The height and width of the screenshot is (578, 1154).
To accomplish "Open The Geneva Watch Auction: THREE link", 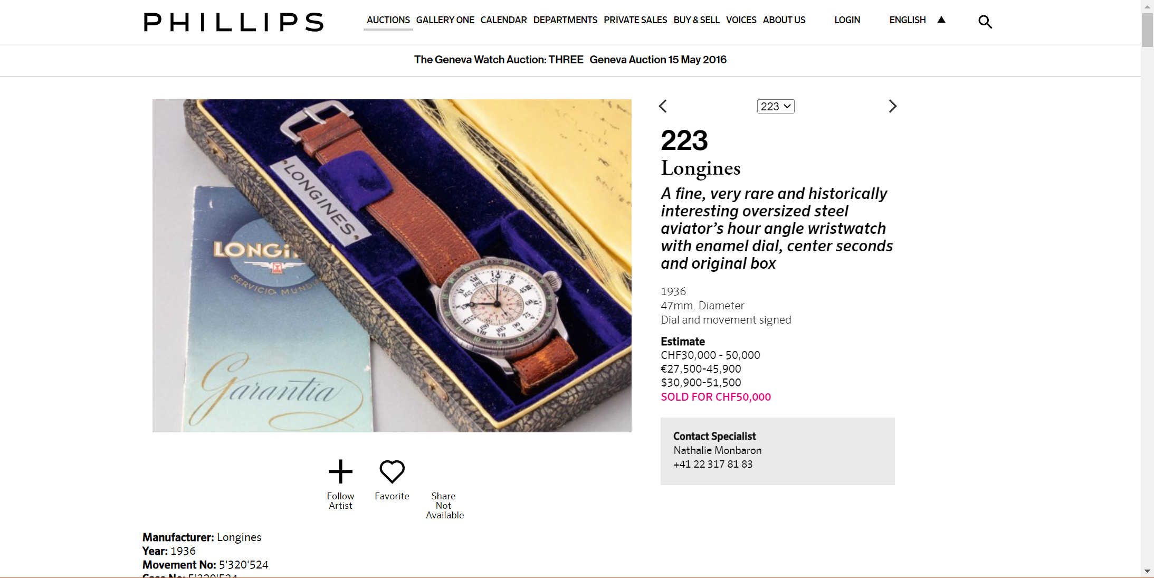I will [499, 60].
